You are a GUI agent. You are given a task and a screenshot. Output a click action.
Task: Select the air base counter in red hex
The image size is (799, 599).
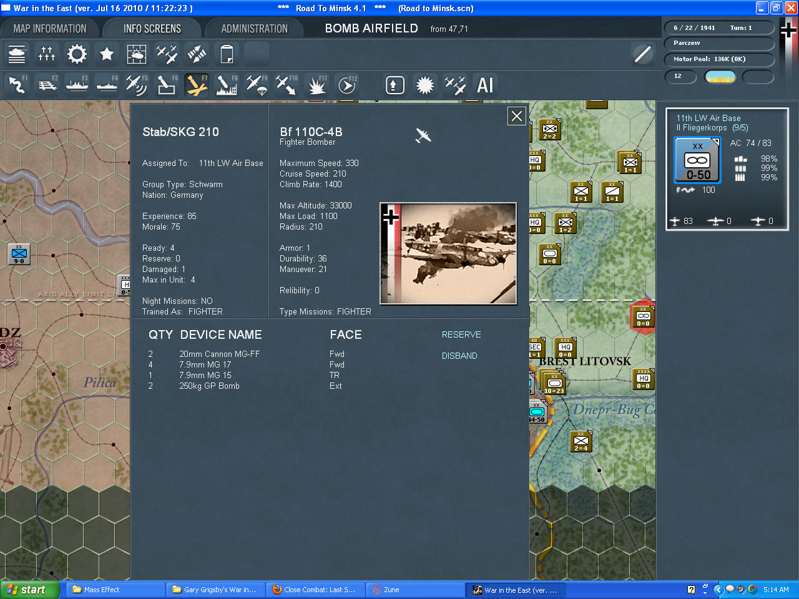(643, 317)
